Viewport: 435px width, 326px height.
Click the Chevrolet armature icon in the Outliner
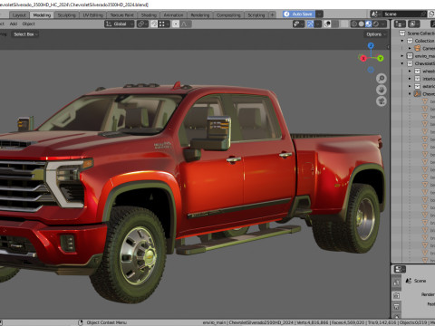tap(417, 94)
